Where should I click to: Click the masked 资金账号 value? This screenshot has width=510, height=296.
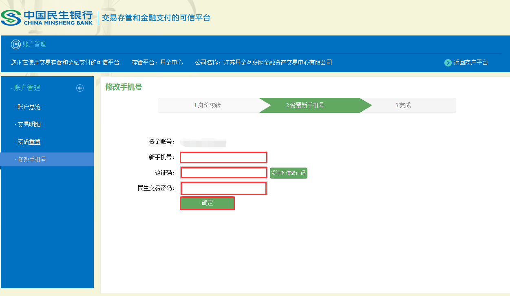click(204, 142)
